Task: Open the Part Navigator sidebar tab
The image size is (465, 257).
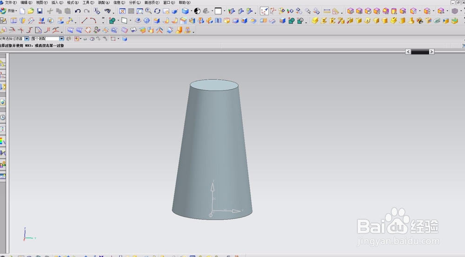Action: pos(3,87)
